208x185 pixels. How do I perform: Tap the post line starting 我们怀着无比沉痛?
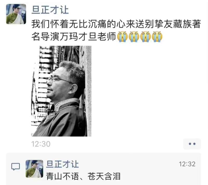pyautogui.click(x=116, y=24)
